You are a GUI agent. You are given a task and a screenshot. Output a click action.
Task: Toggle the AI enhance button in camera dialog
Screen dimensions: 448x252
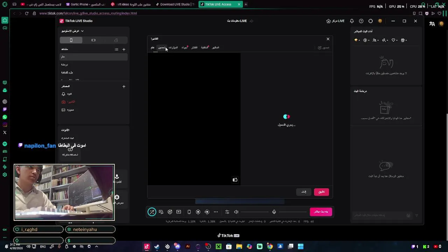tap(323, 48)
